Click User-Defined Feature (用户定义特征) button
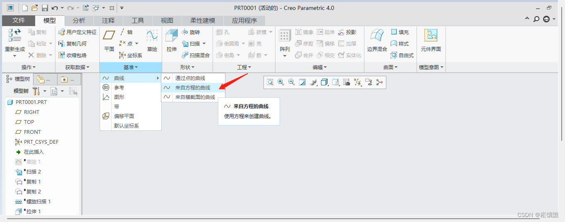Image resolution: width=565 pixels, height=222 pixels. tap(77, 32)
